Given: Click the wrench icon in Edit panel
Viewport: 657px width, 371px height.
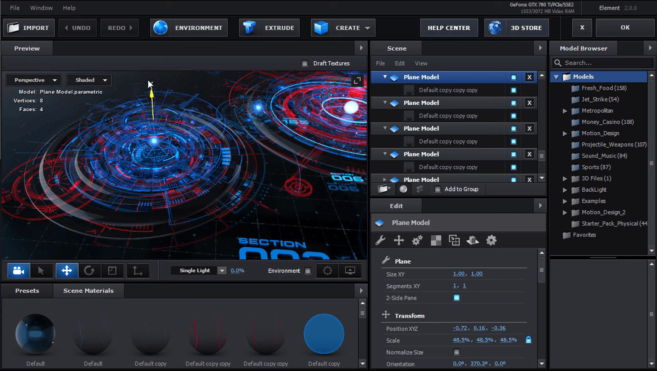Looking at the screenshot, I should (380, 240).
